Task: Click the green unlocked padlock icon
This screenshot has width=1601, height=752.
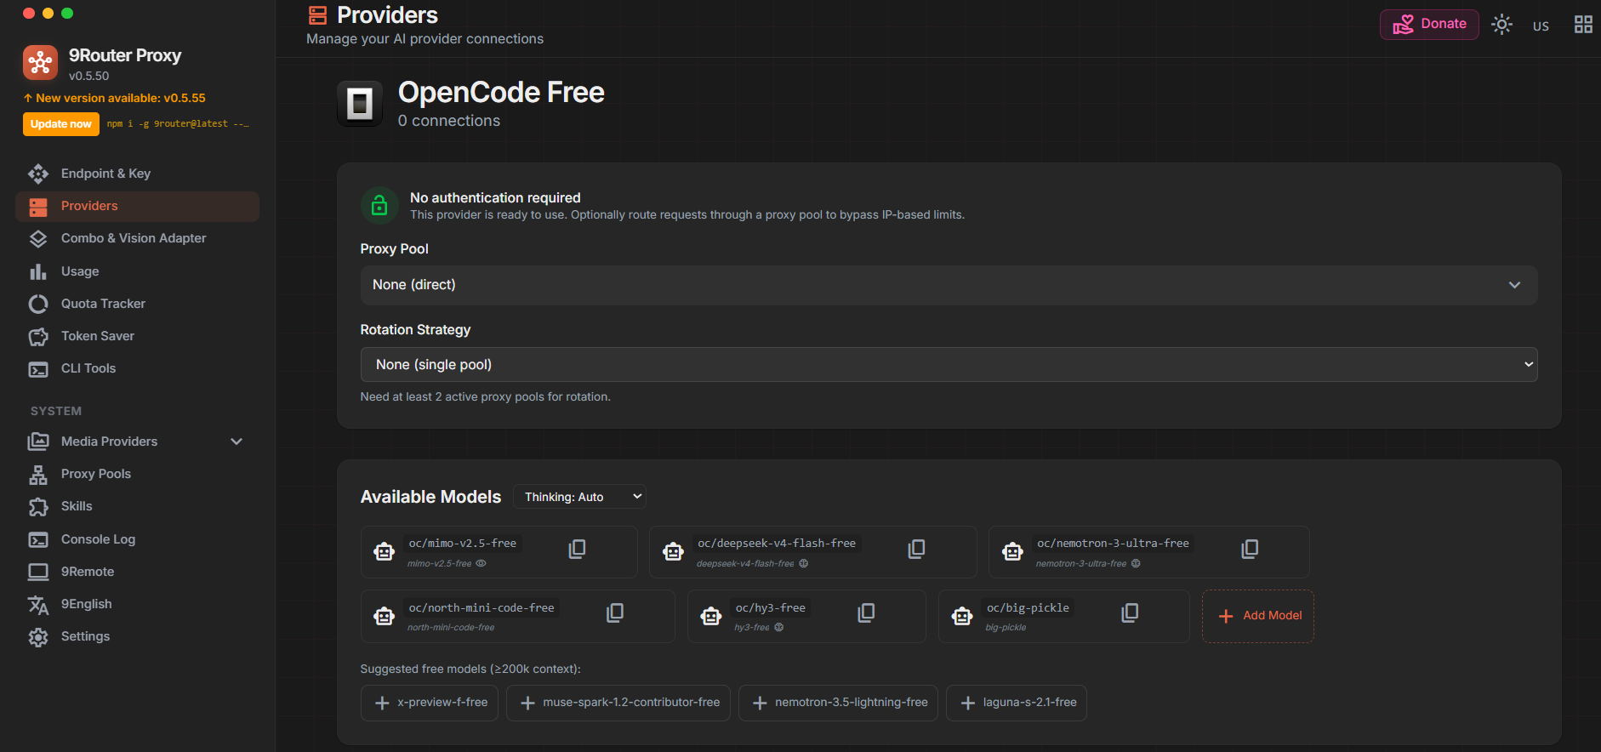Action: pos(379,205)
